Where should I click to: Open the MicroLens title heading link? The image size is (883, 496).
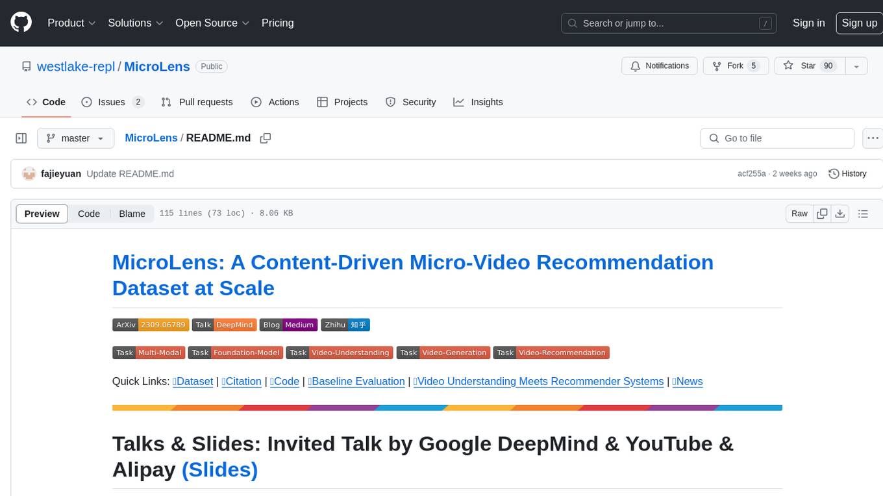[413, 275]
